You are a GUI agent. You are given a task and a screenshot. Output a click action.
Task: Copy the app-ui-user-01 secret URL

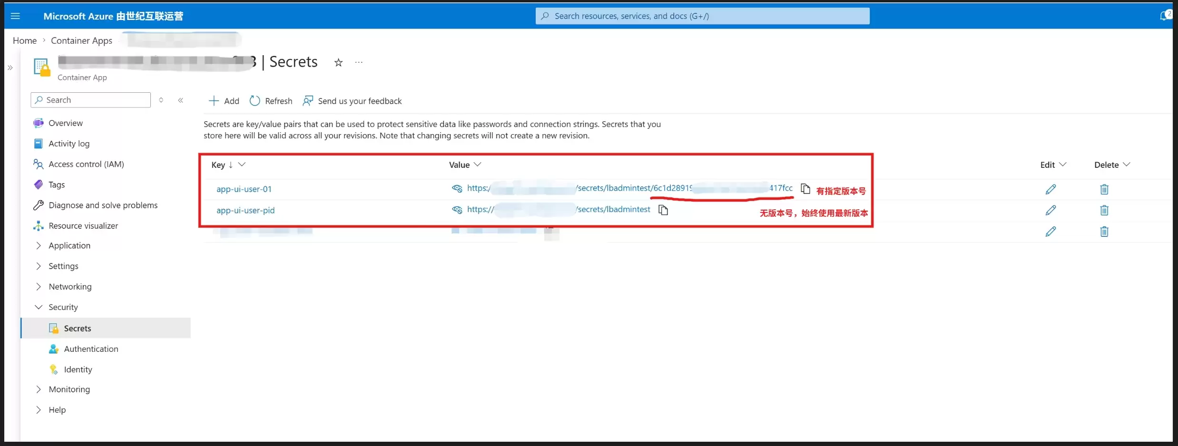(805, 189)
